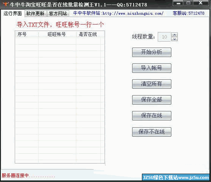This screenshot has width=211, height=182.
Task: Click the thread count input field
Action: pyautogui.click(x=164, y=37)
